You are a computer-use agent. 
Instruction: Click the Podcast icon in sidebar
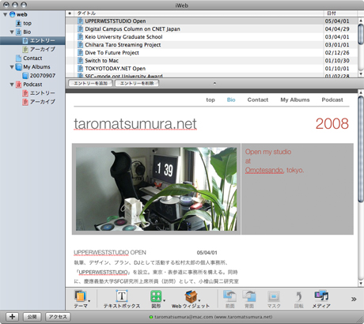(18, 85)
